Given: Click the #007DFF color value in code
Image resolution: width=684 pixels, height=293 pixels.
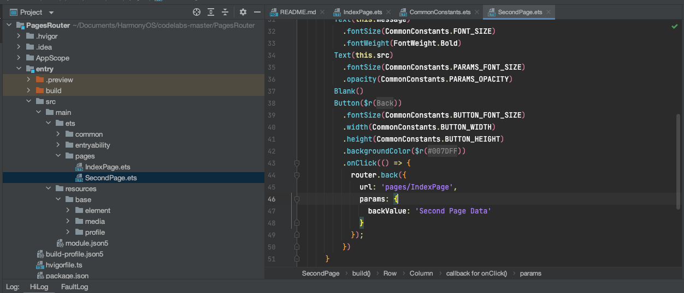Looking at the screenshot, I should [442, 151].
